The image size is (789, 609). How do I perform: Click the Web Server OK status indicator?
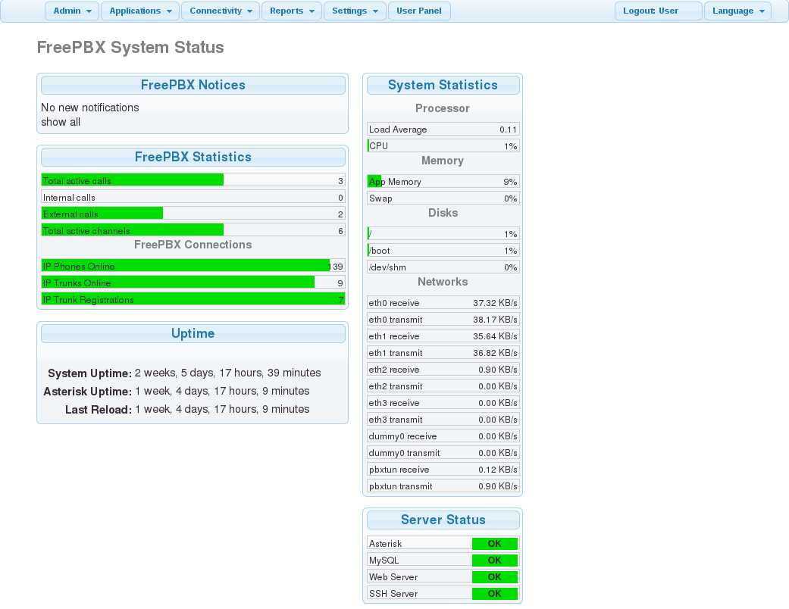[495, 577]
